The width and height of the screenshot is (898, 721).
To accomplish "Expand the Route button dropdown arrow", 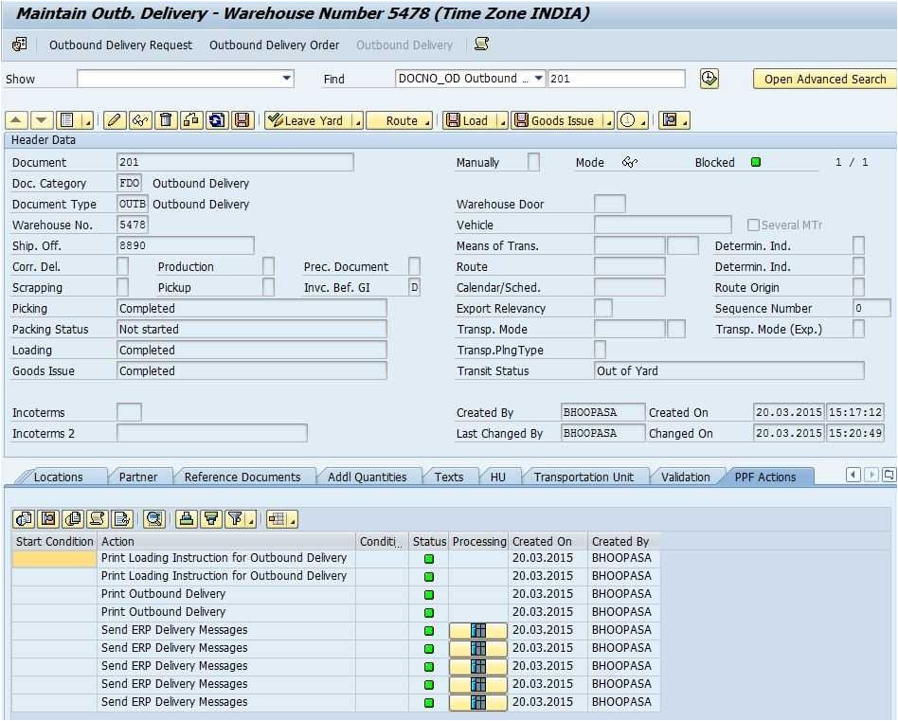I will tap(427, 121).
